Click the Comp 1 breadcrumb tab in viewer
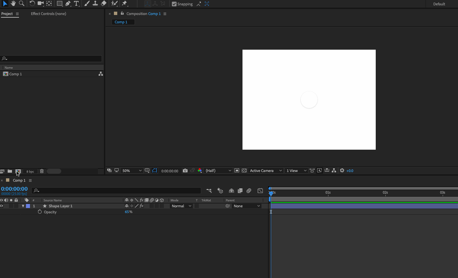The height and width of the screenshot is (278, 458). pos(123,22)
